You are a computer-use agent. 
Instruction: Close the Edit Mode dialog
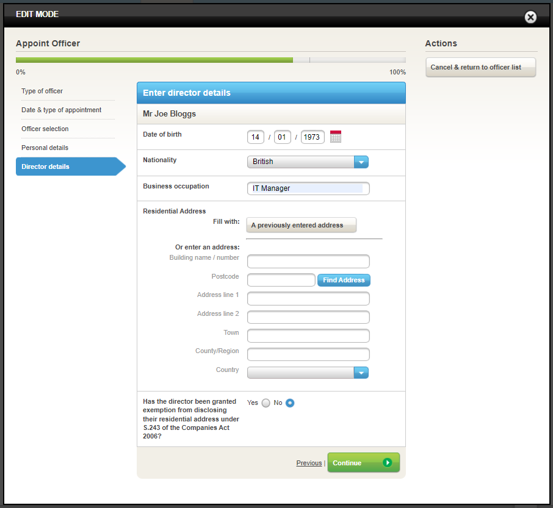coord(530,17)
